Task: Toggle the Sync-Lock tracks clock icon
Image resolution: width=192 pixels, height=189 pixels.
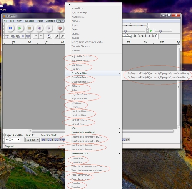Action: pyautogui.click(x=49, y=36)
